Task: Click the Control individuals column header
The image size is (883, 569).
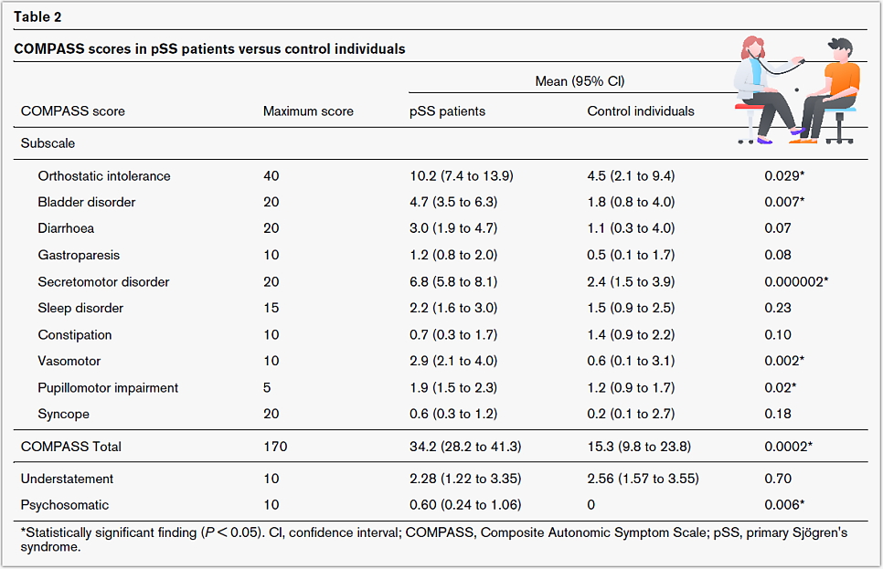Action: tap(640, 111)
